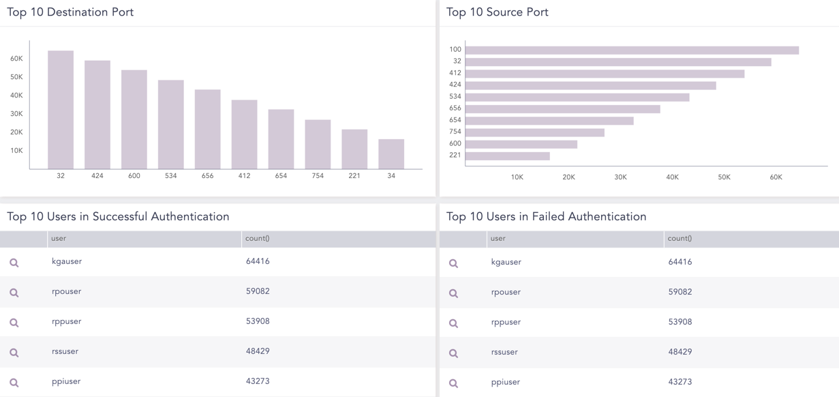
Task: Click search icon for rpouser in Failed Authentication
Action: [454, 293]
